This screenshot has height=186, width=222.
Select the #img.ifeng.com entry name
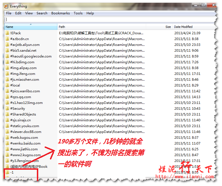point(23,74)
